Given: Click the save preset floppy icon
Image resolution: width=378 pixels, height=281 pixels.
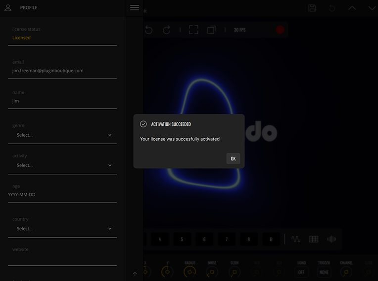Looking at the screenshot, I should pos(312,8).
